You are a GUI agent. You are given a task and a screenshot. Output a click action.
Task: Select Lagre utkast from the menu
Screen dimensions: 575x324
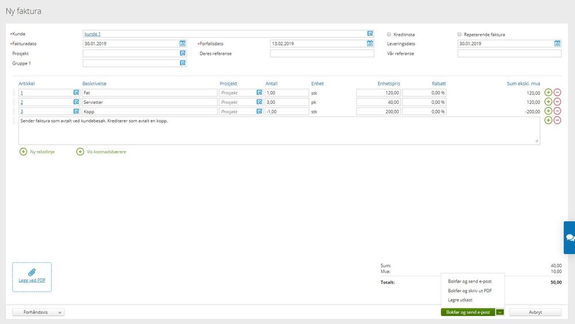click(x=460, y=300)
